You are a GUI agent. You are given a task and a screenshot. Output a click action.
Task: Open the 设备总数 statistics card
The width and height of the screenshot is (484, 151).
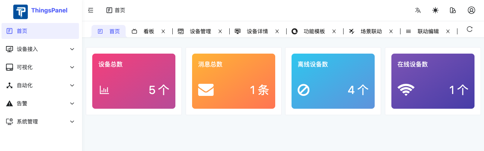[x=134, y=81]
